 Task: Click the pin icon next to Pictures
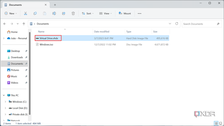click(x=26, y=70)
